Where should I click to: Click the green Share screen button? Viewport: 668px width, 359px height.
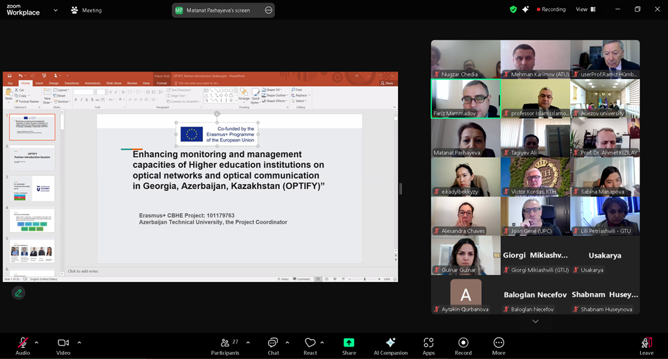click(x=349, y=346)
